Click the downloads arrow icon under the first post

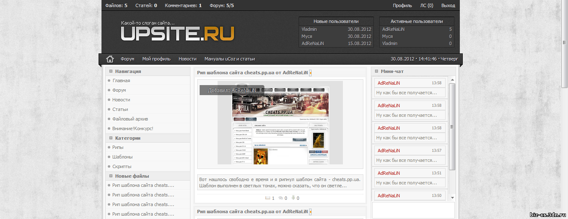point(293,198)
